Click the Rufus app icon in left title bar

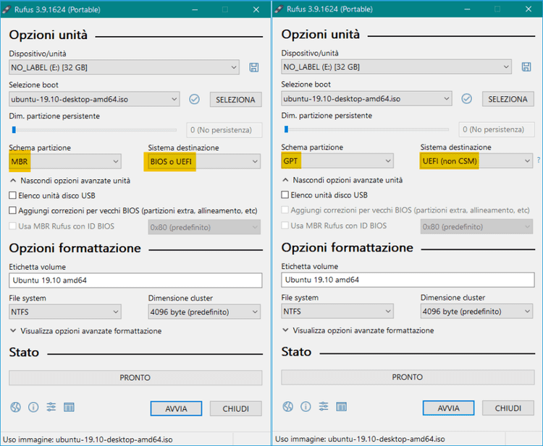pos(7,9)
